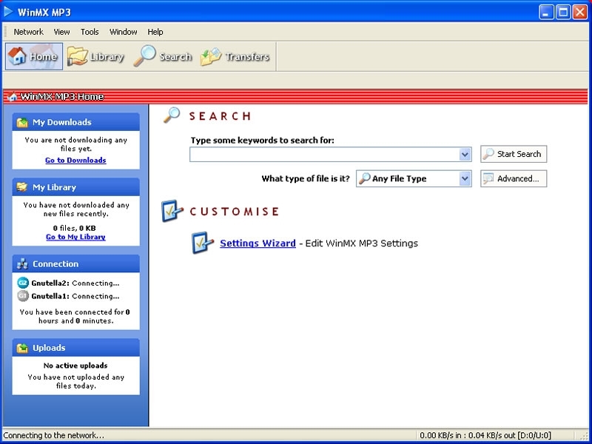Click the checklist icon beside CUSTOMISE heading

click(172, 211)
